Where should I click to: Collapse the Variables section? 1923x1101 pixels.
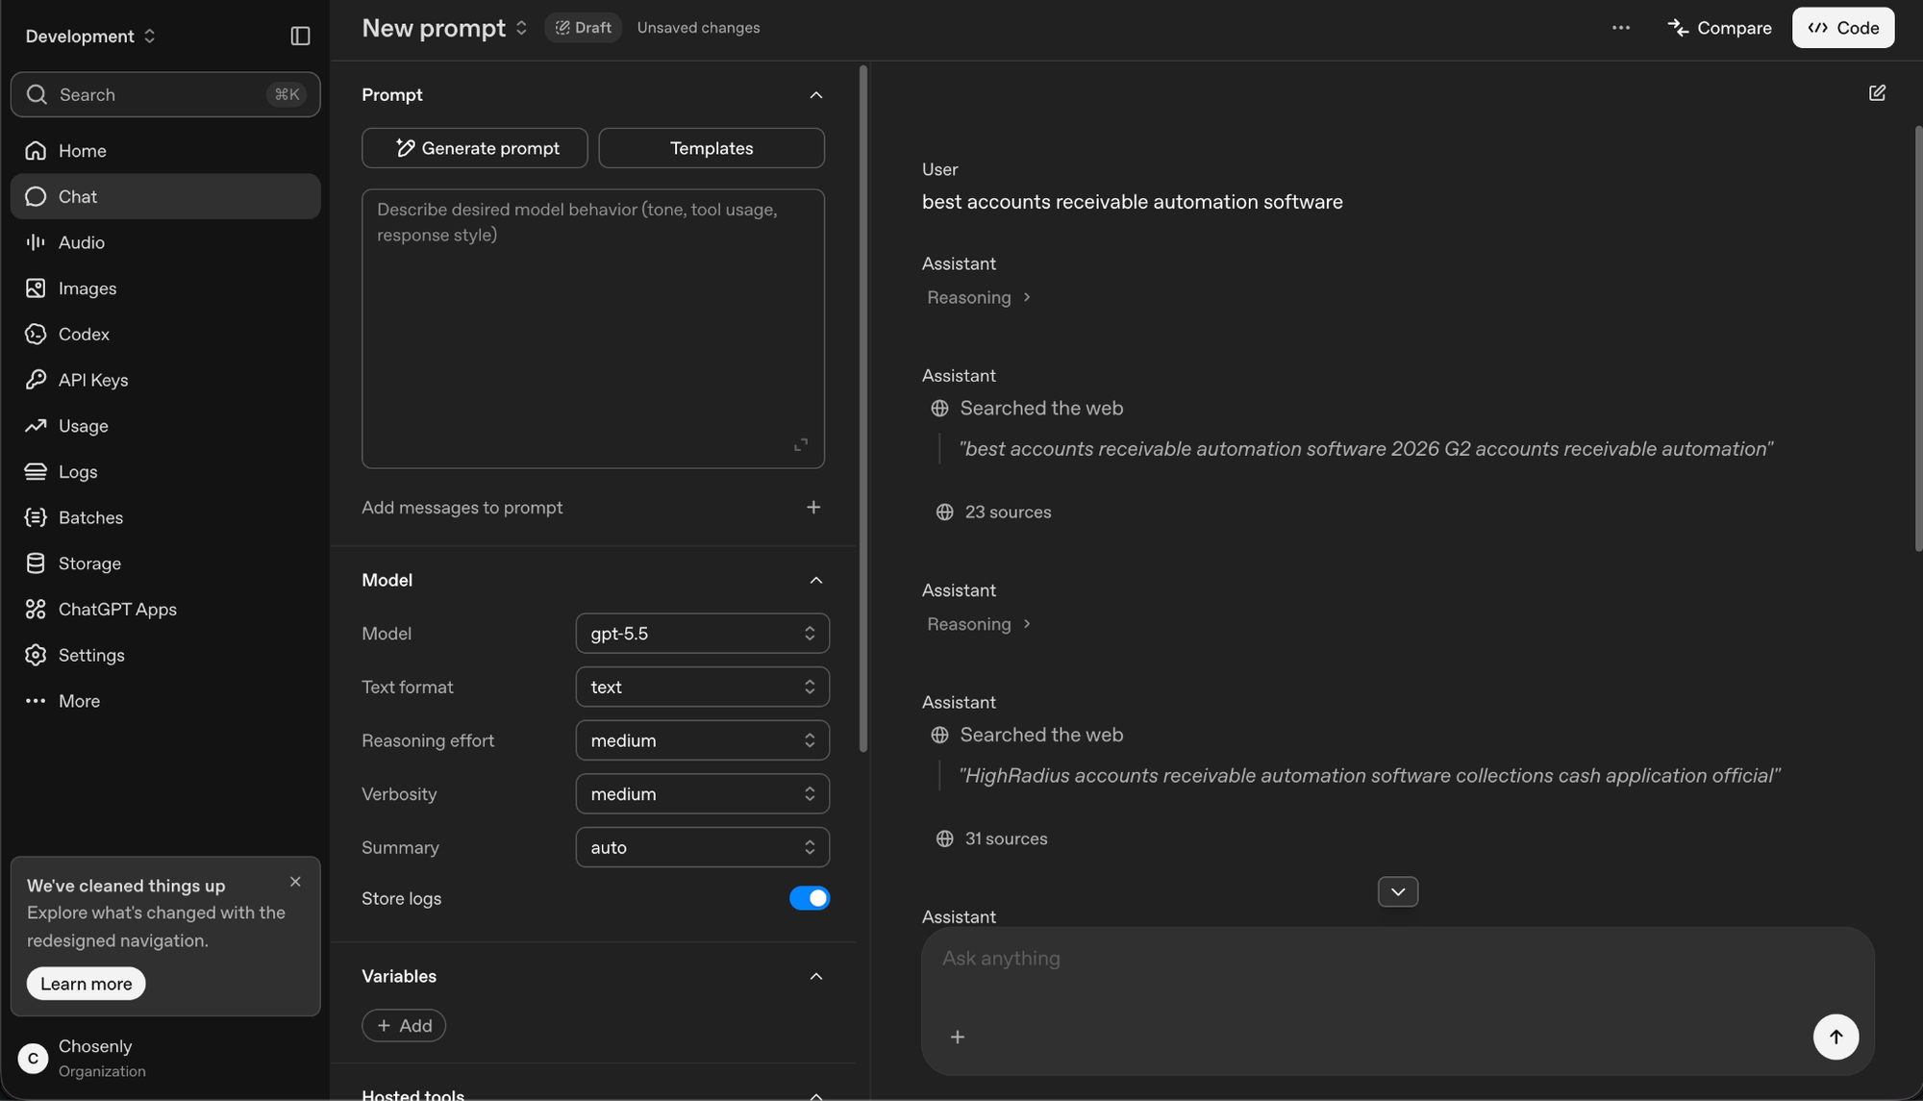point(815,976)
